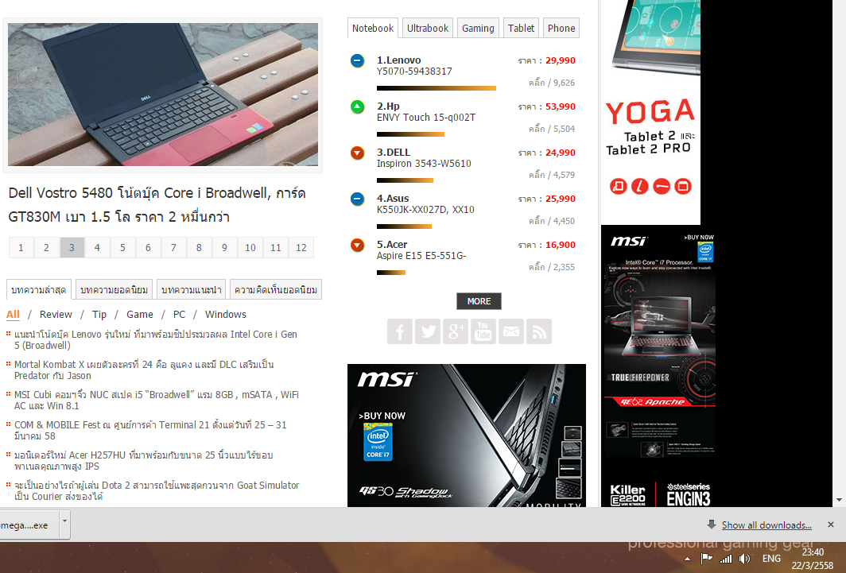Open Action Center flag icon
This screenshot has height=573, width=846.
pos(706,559)
